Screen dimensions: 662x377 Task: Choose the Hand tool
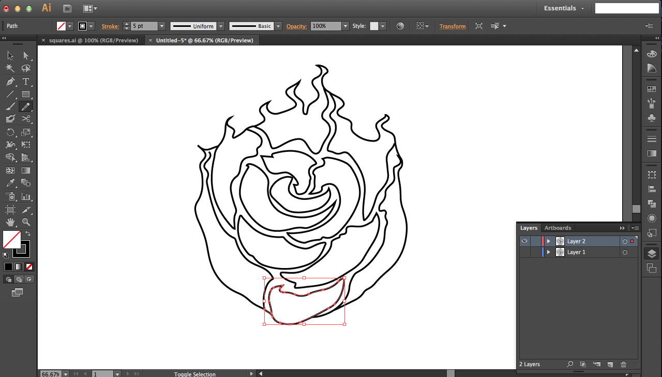click(10, 223)
